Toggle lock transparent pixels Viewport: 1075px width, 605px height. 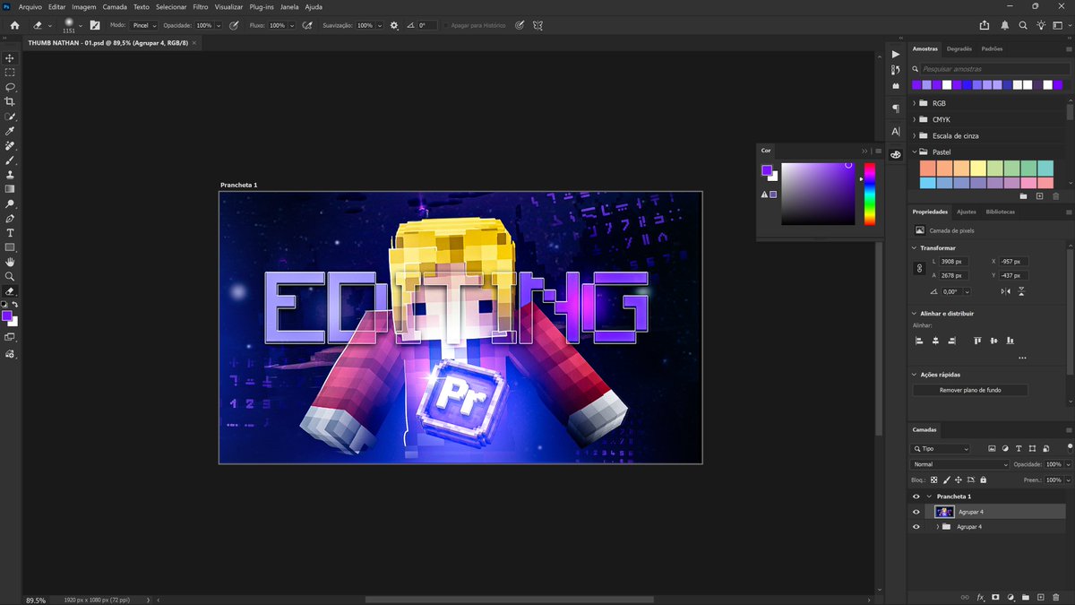coord(933,480)
